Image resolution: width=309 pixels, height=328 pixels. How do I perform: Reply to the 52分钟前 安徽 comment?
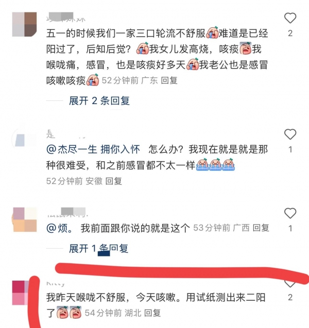(114, 181)
